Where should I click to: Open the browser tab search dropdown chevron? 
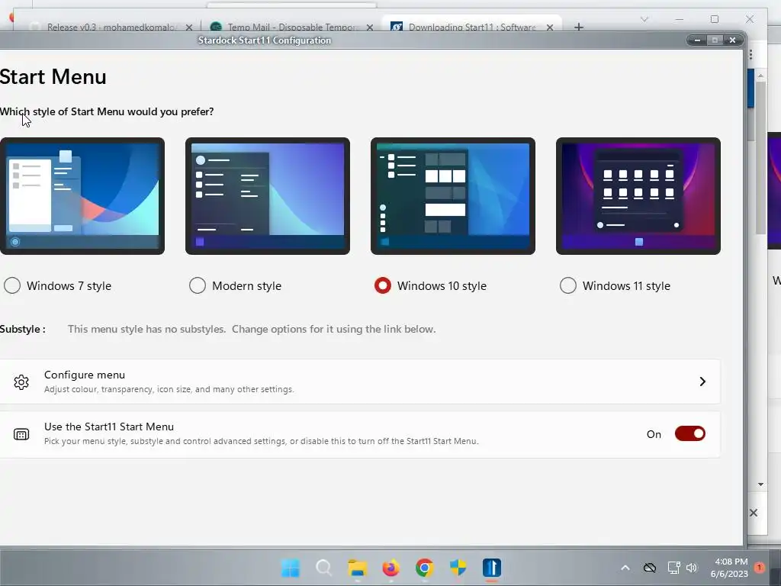[644, 19]
